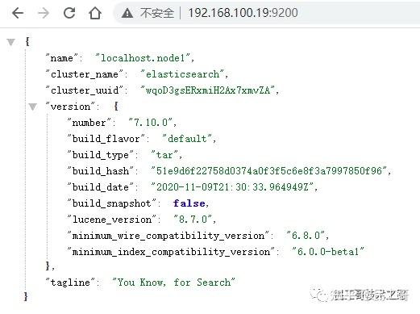
Task: Click the "You Know, for Search" tagline
Action: tap(173, 283)
